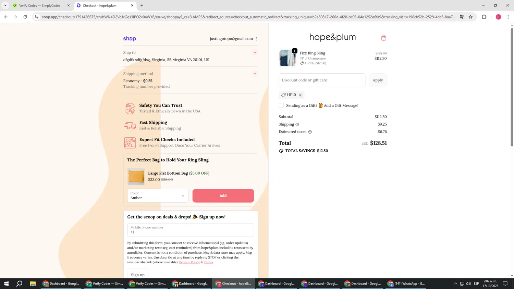Open the Color Amber dropdown
Viewport: 514px width, 289px height.
click(x=158, y=196)
